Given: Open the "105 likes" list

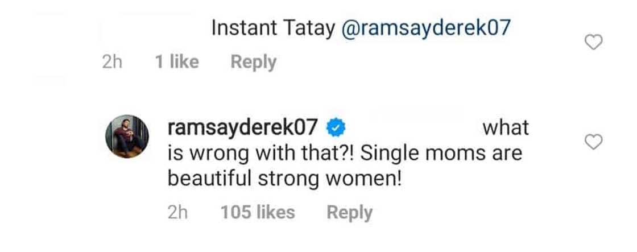Looking at the screenshot, I should [x=258, y=213].
